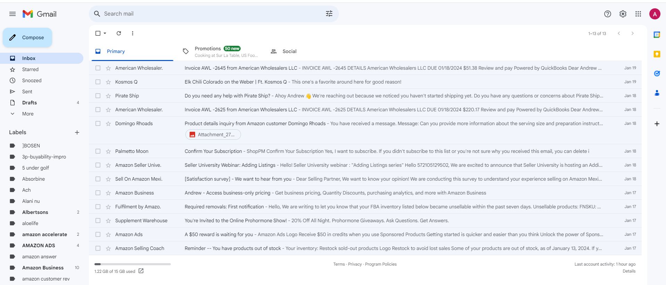
Task: Open the Settings gear icon
Action: click(623, 14)
